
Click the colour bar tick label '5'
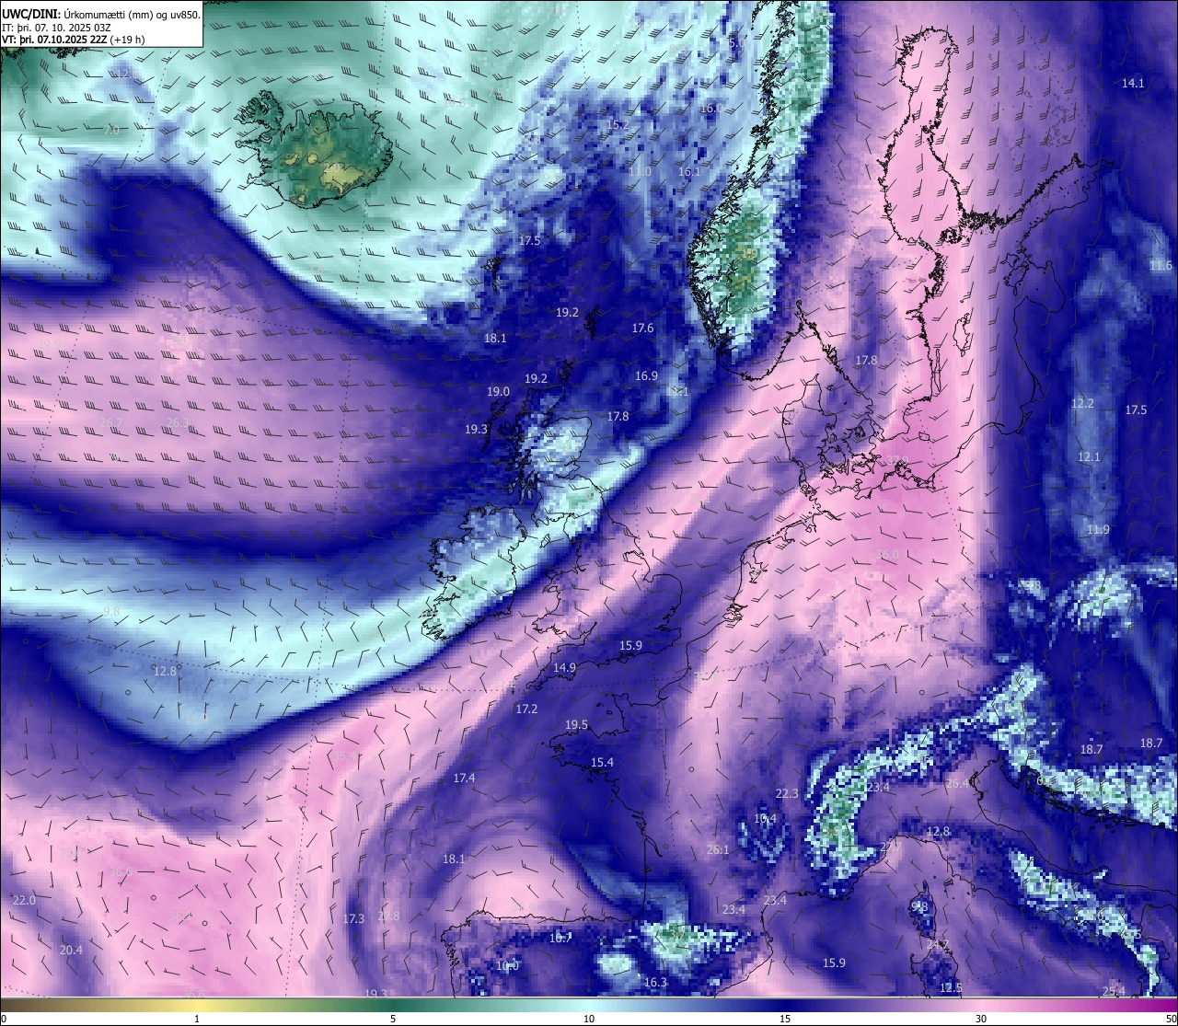pos(393,1019)
